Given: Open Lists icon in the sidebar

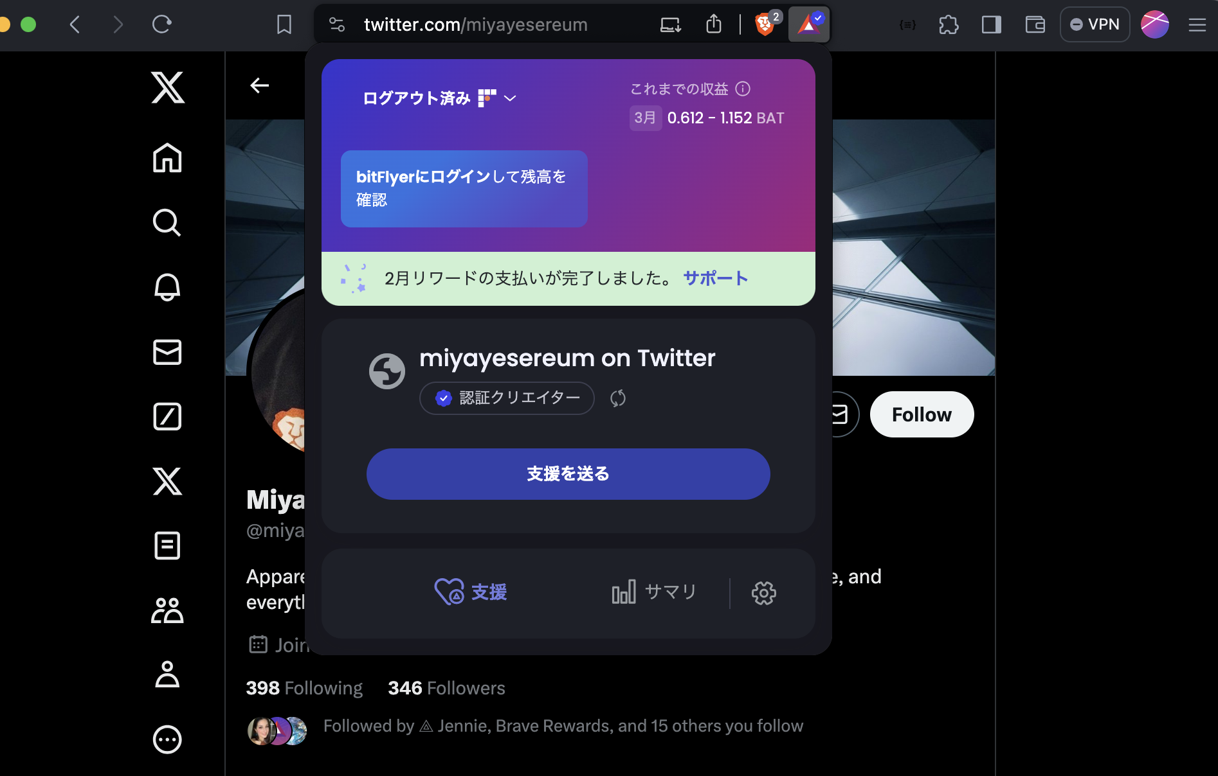Looking at the screenshot, I should [167, 545].
